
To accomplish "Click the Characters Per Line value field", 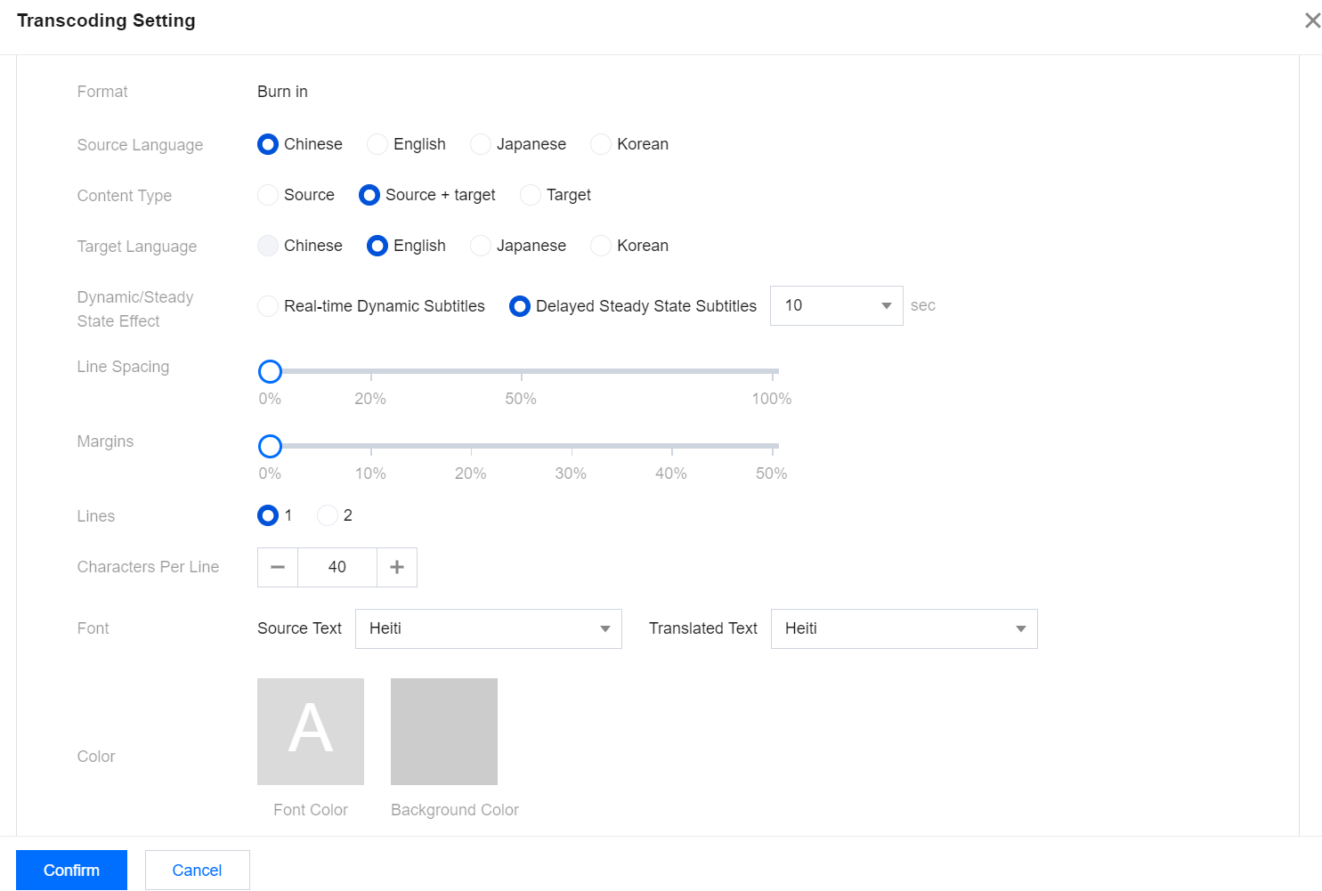I will pyautogui.click(x=337, y=567).
